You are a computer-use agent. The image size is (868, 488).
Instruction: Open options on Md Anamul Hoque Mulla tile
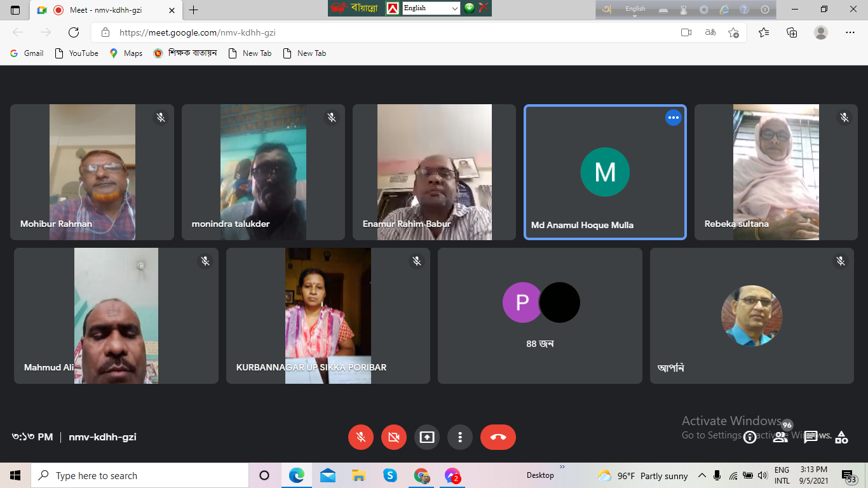click(673, 118)
